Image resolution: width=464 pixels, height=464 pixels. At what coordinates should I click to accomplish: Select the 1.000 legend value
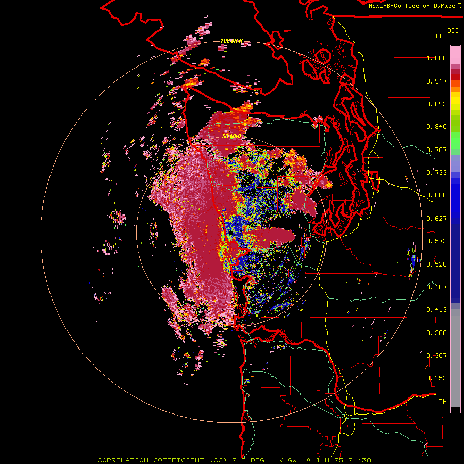[437, 58]
